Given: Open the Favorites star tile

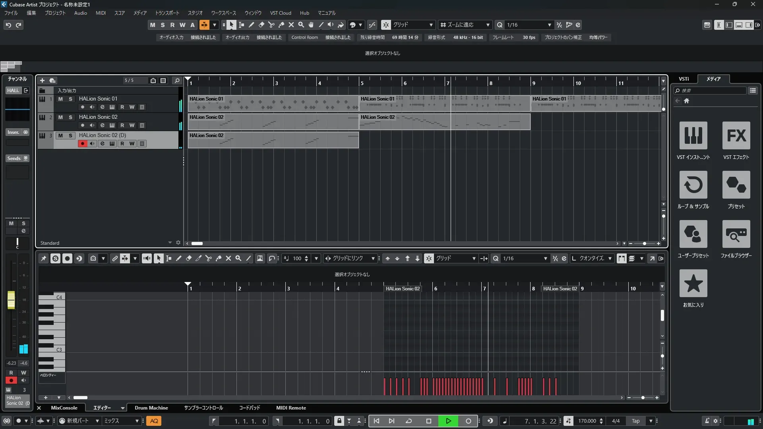Looking at the screenshot, I should tap(693, 284).
